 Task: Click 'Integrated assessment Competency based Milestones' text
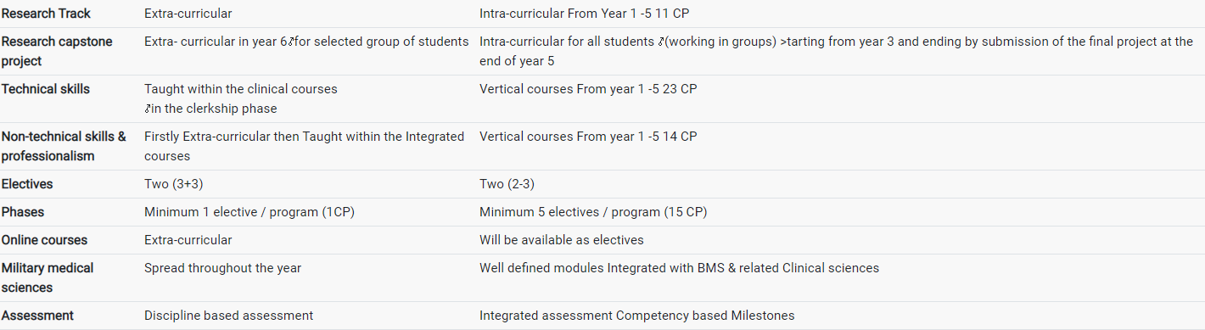tap(637, 316)
